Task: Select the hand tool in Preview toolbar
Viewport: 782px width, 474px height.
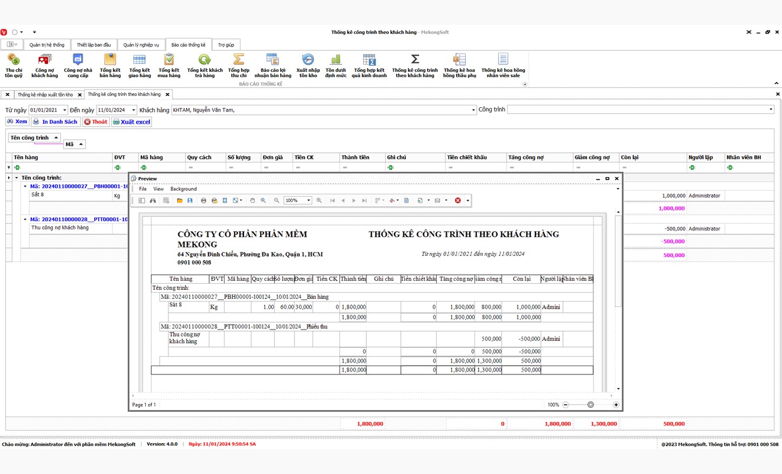Action: click(x=252, y=201)
